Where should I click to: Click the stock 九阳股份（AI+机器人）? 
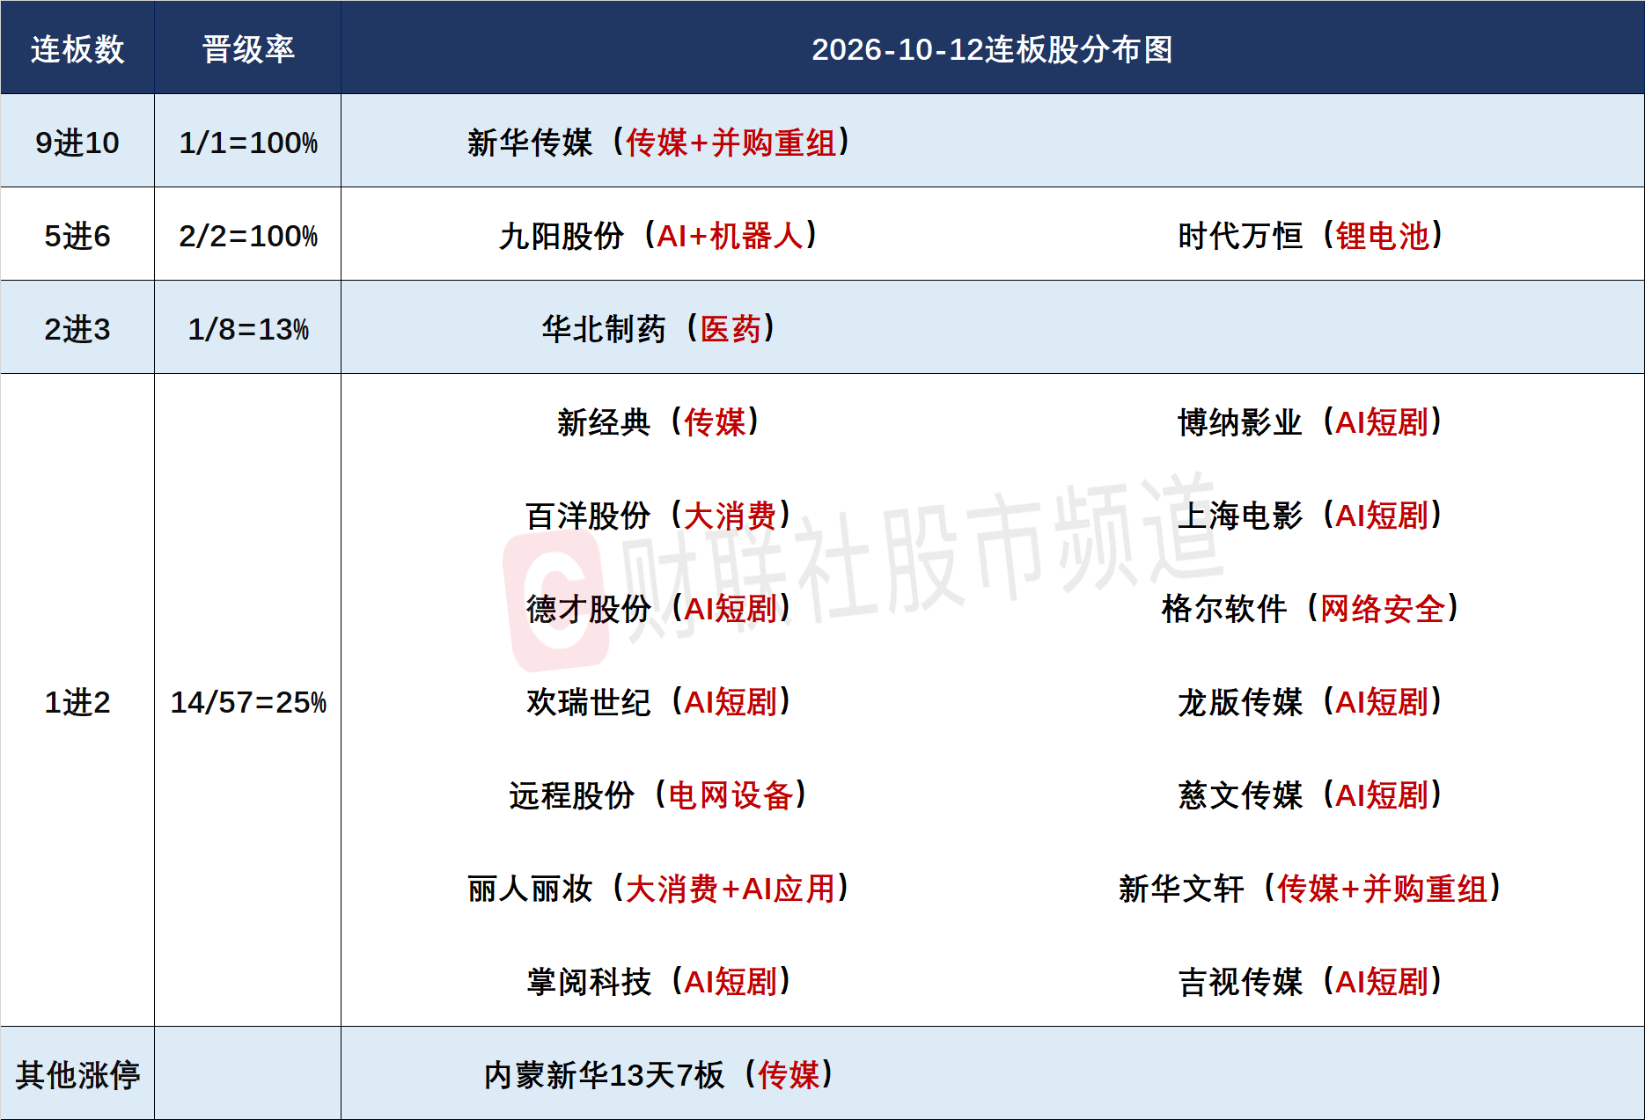pyautogui.click(x=658, y=236)
